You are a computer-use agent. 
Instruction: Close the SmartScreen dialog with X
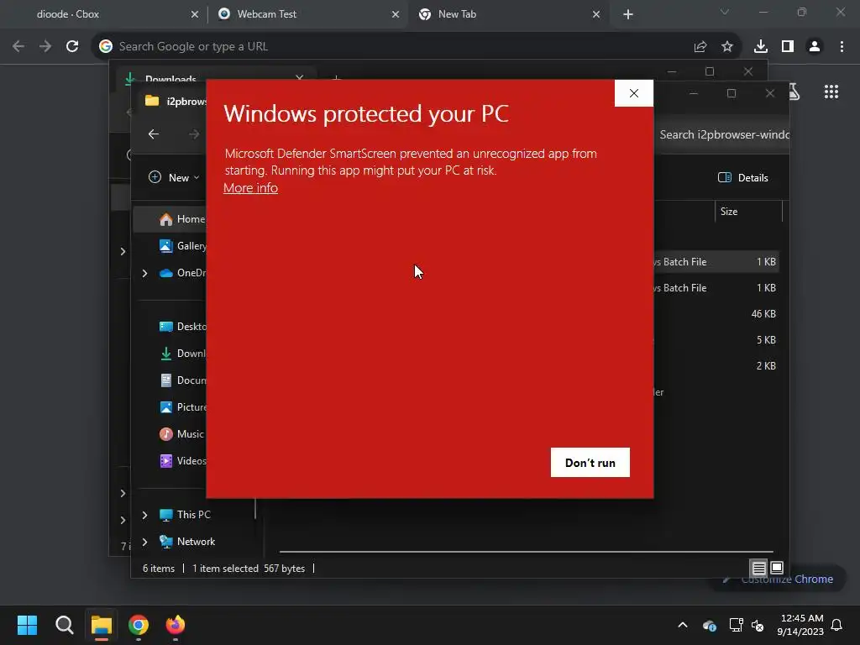(633, 93)
